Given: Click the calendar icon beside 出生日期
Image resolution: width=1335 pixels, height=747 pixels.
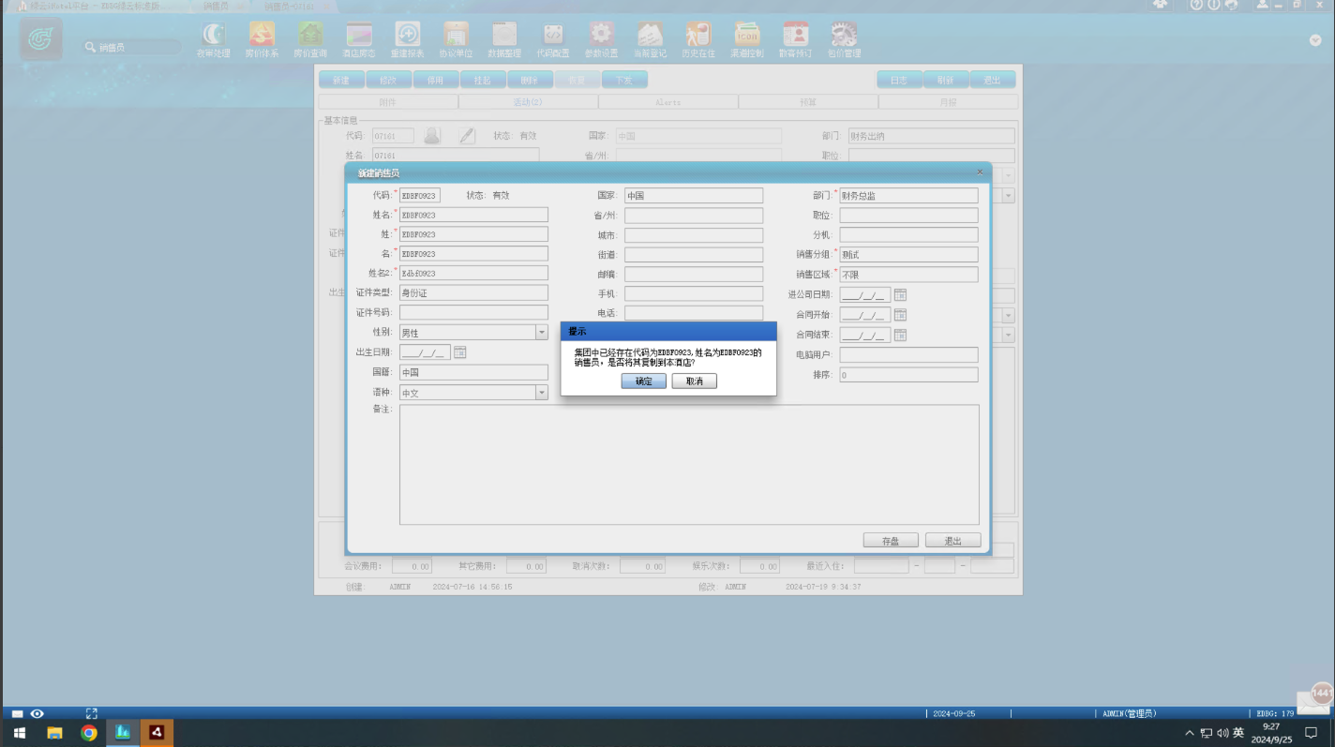Looking at the screenshot, I should pyautogui.click(x=460, y=352).
